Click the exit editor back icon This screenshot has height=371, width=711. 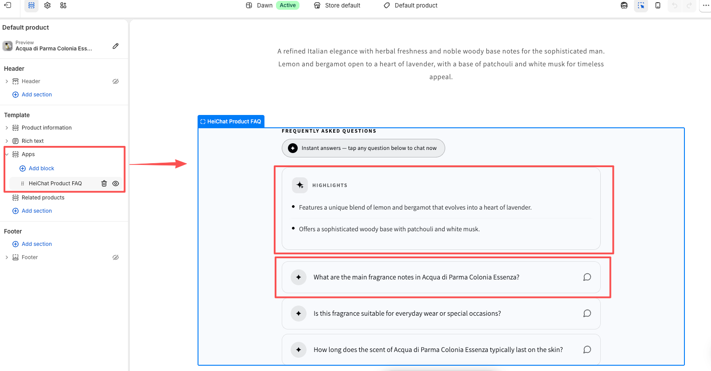[8, 5]
